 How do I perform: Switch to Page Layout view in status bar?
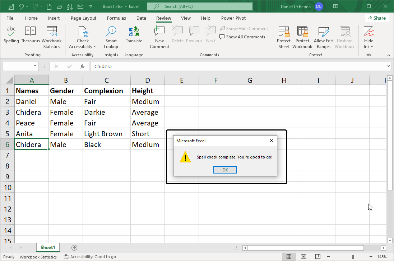click(303, 257)
